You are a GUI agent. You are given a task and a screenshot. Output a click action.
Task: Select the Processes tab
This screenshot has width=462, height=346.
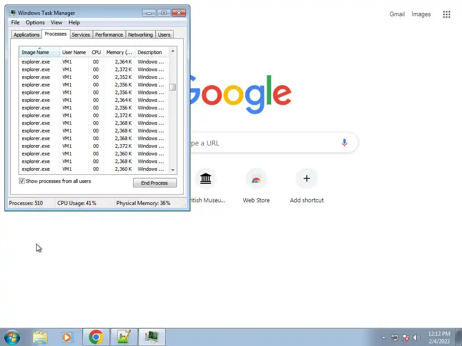click(55, 34)
